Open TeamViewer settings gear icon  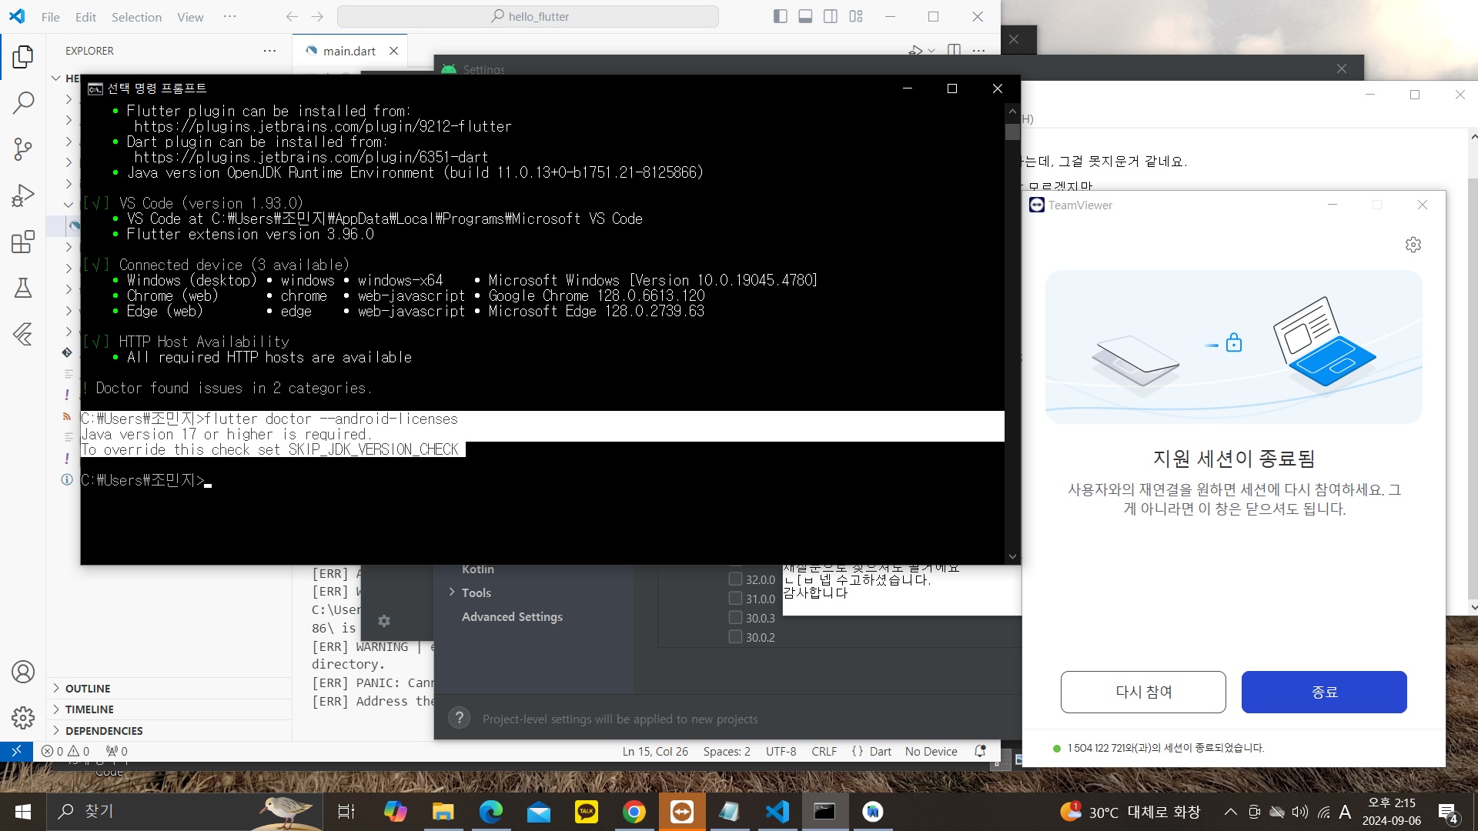coord(1413,245)
